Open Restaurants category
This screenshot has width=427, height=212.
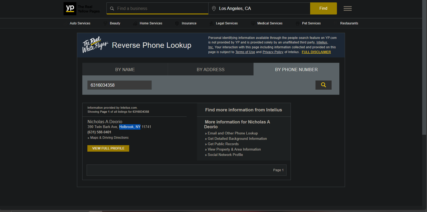pos(349,23)
